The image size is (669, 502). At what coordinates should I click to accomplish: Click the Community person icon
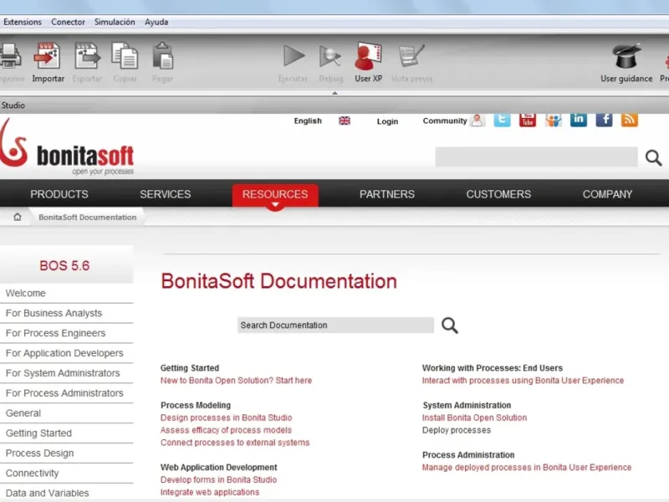click(x=477, y=120)
